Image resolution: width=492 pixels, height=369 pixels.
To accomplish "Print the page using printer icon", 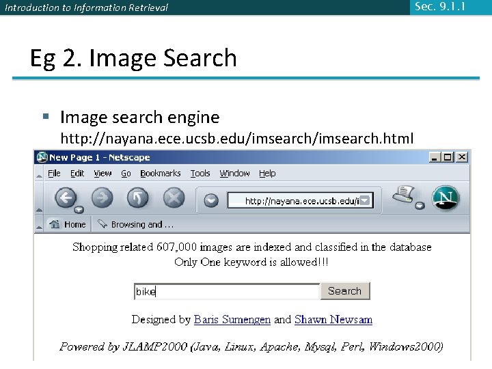I will pos(404,195).
